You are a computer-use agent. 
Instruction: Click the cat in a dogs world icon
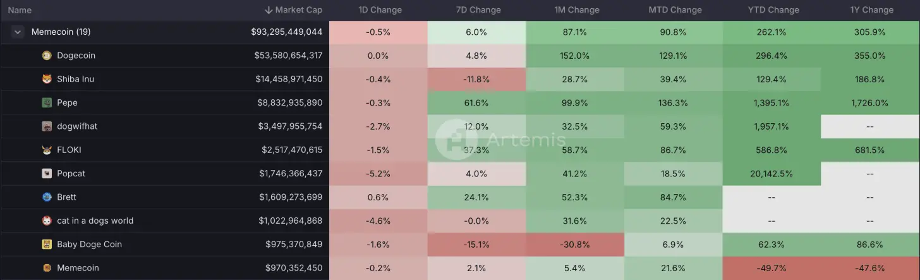tap(47, 221)
